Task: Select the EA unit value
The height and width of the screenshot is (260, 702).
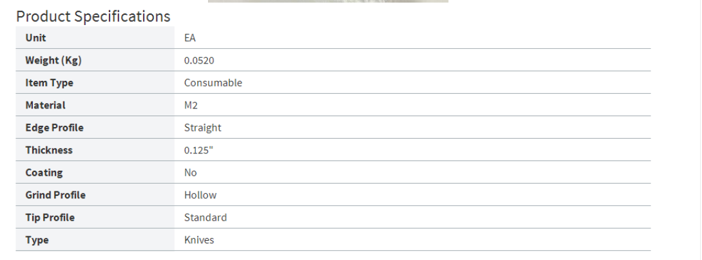Action: [190, 38]
